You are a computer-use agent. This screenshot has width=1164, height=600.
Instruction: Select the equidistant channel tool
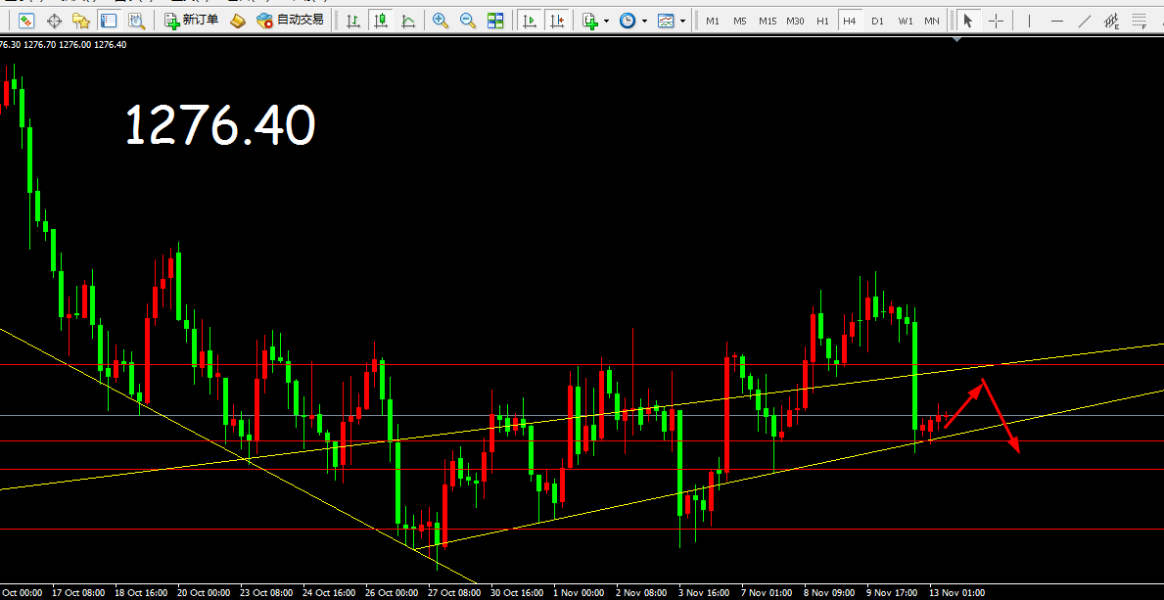[1112, 21]
